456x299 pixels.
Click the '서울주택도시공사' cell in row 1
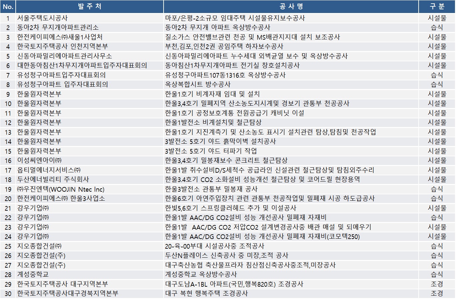[42, 18]
